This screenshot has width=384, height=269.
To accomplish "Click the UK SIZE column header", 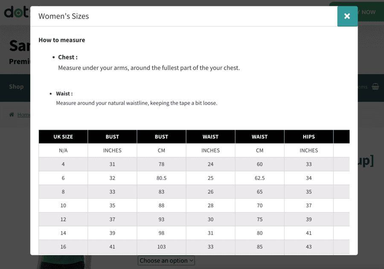I will [x=63, y=137].
